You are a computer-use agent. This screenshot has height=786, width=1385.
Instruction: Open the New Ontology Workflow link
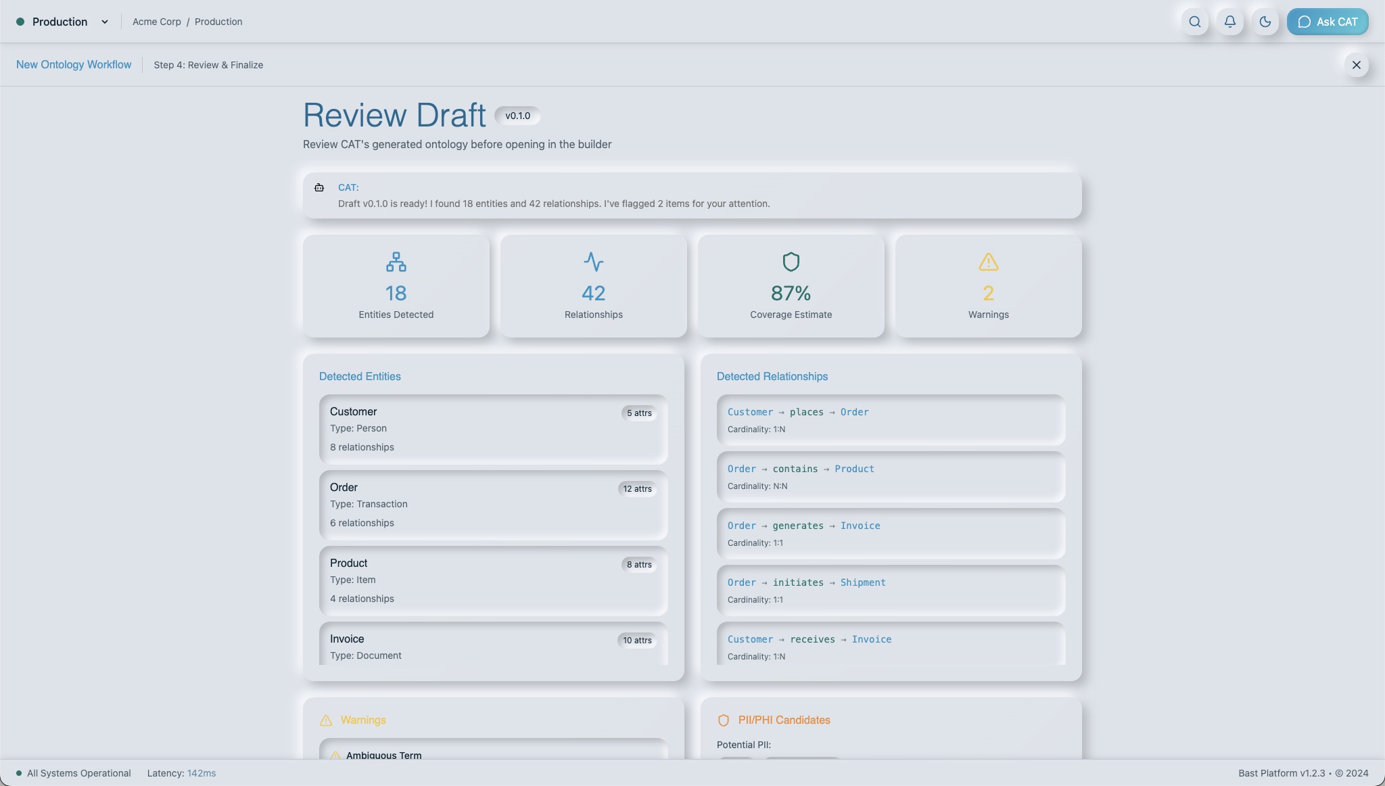(74, 65)
